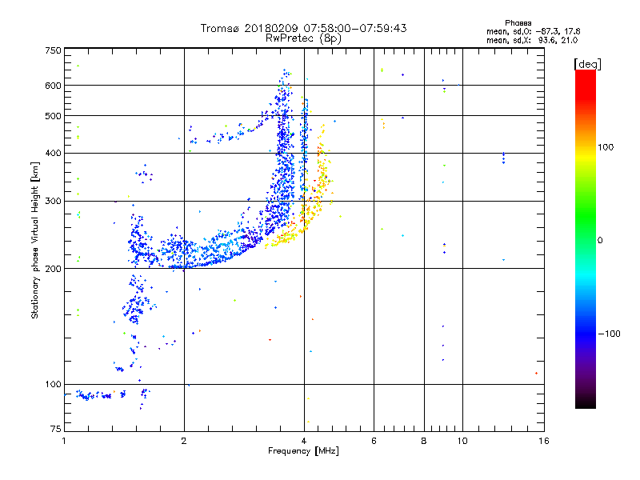
Task: Click the x-axis tick label "2"
Action: (184, 441)
